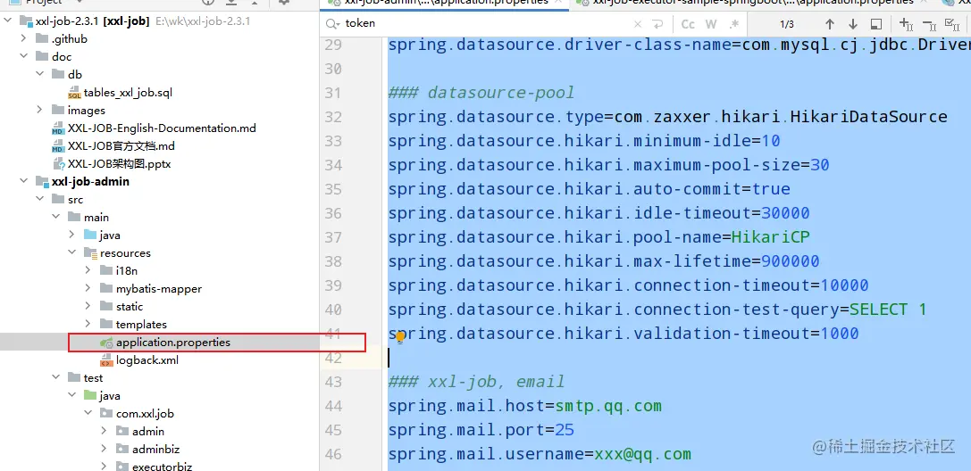Expand the images folder
This screenshot has width=971, height=471.
39,110
